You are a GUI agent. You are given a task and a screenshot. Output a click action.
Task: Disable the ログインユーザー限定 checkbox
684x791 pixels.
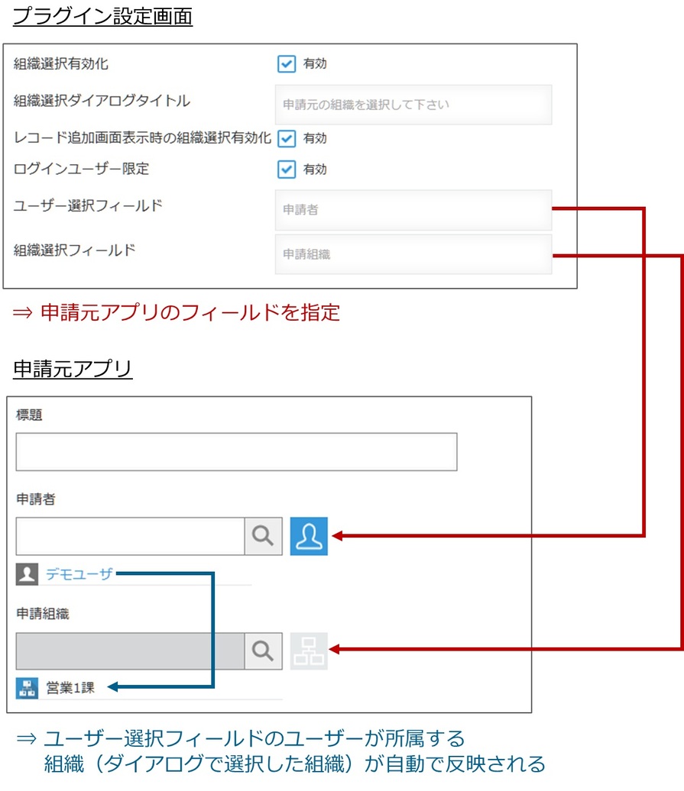286,169
